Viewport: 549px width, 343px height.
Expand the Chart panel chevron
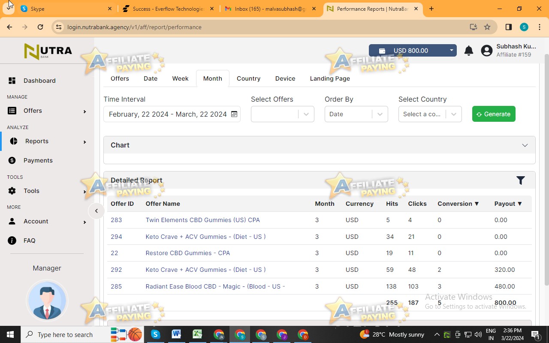pyautogui.click(x=525, y=145)
